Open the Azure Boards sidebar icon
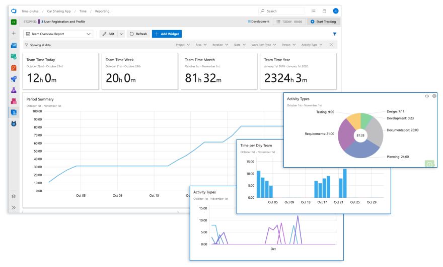The width and height of the screenshot is (443, 267). [x=14, y=57]
